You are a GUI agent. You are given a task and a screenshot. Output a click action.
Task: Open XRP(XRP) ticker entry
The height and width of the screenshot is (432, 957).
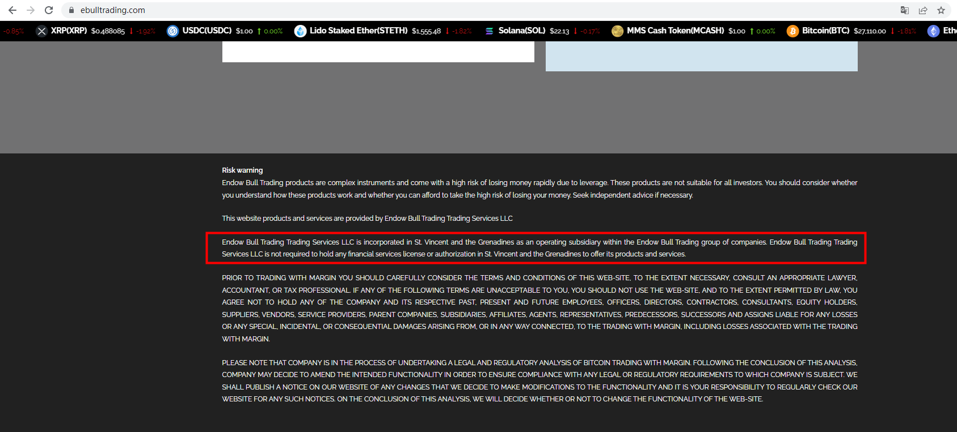coord(69,31)
